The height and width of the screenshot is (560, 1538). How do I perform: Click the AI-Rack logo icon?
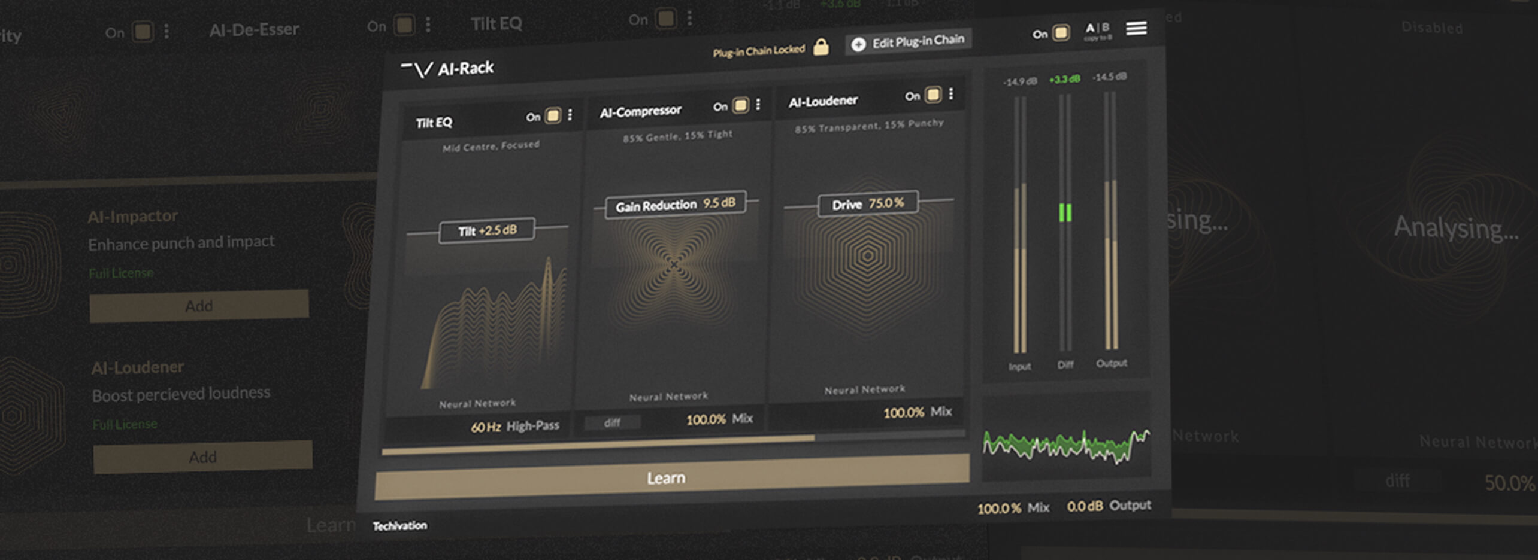pos(416,67)
